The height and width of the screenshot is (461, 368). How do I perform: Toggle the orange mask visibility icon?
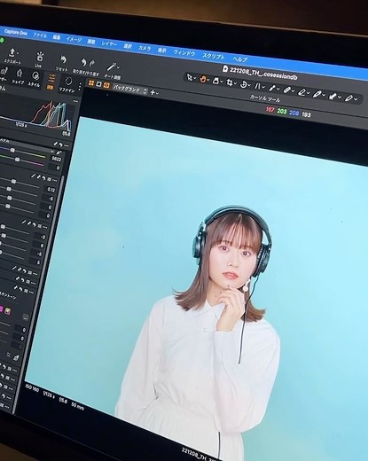point(106,86)
